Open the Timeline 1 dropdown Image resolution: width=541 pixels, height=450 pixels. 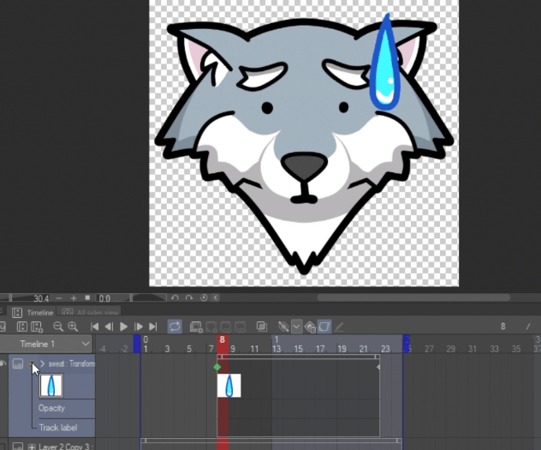(85, 344)
